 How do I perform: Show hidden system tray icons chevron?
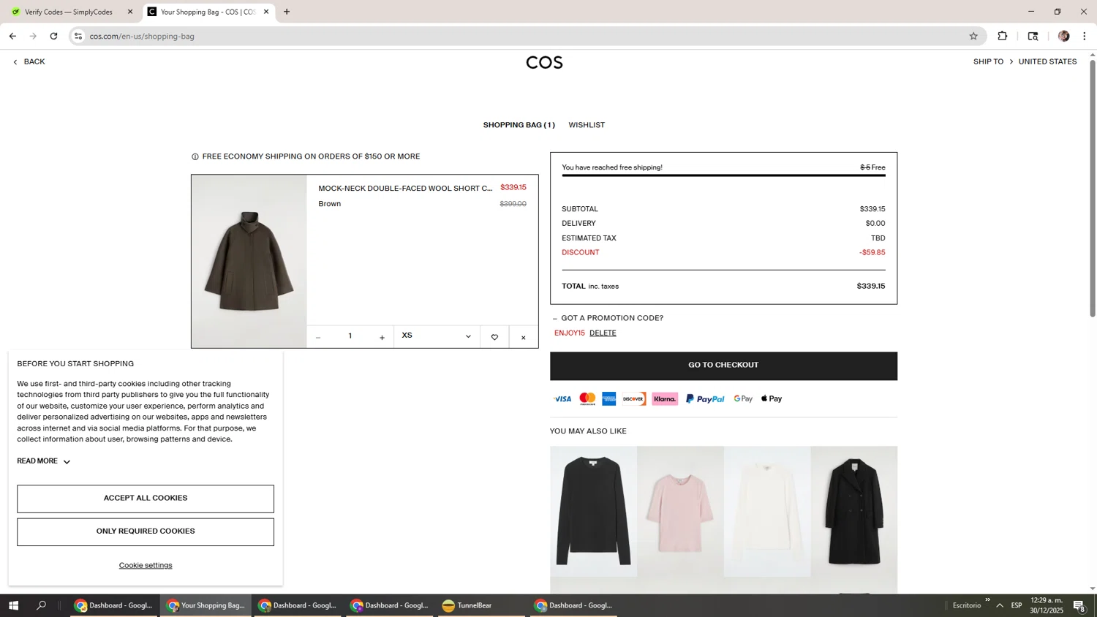(1000, 605)
